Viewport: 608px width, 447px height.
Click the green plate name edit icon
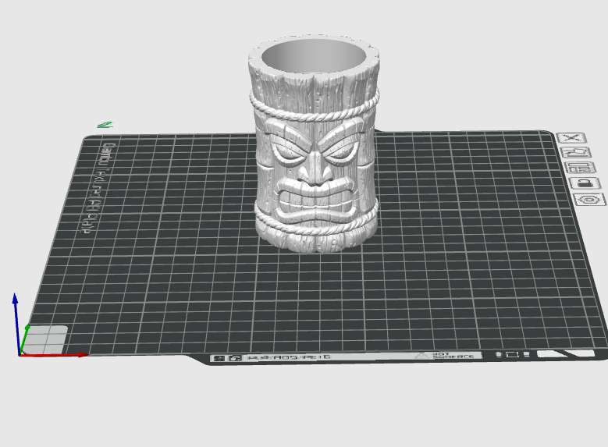pos(105,125)
